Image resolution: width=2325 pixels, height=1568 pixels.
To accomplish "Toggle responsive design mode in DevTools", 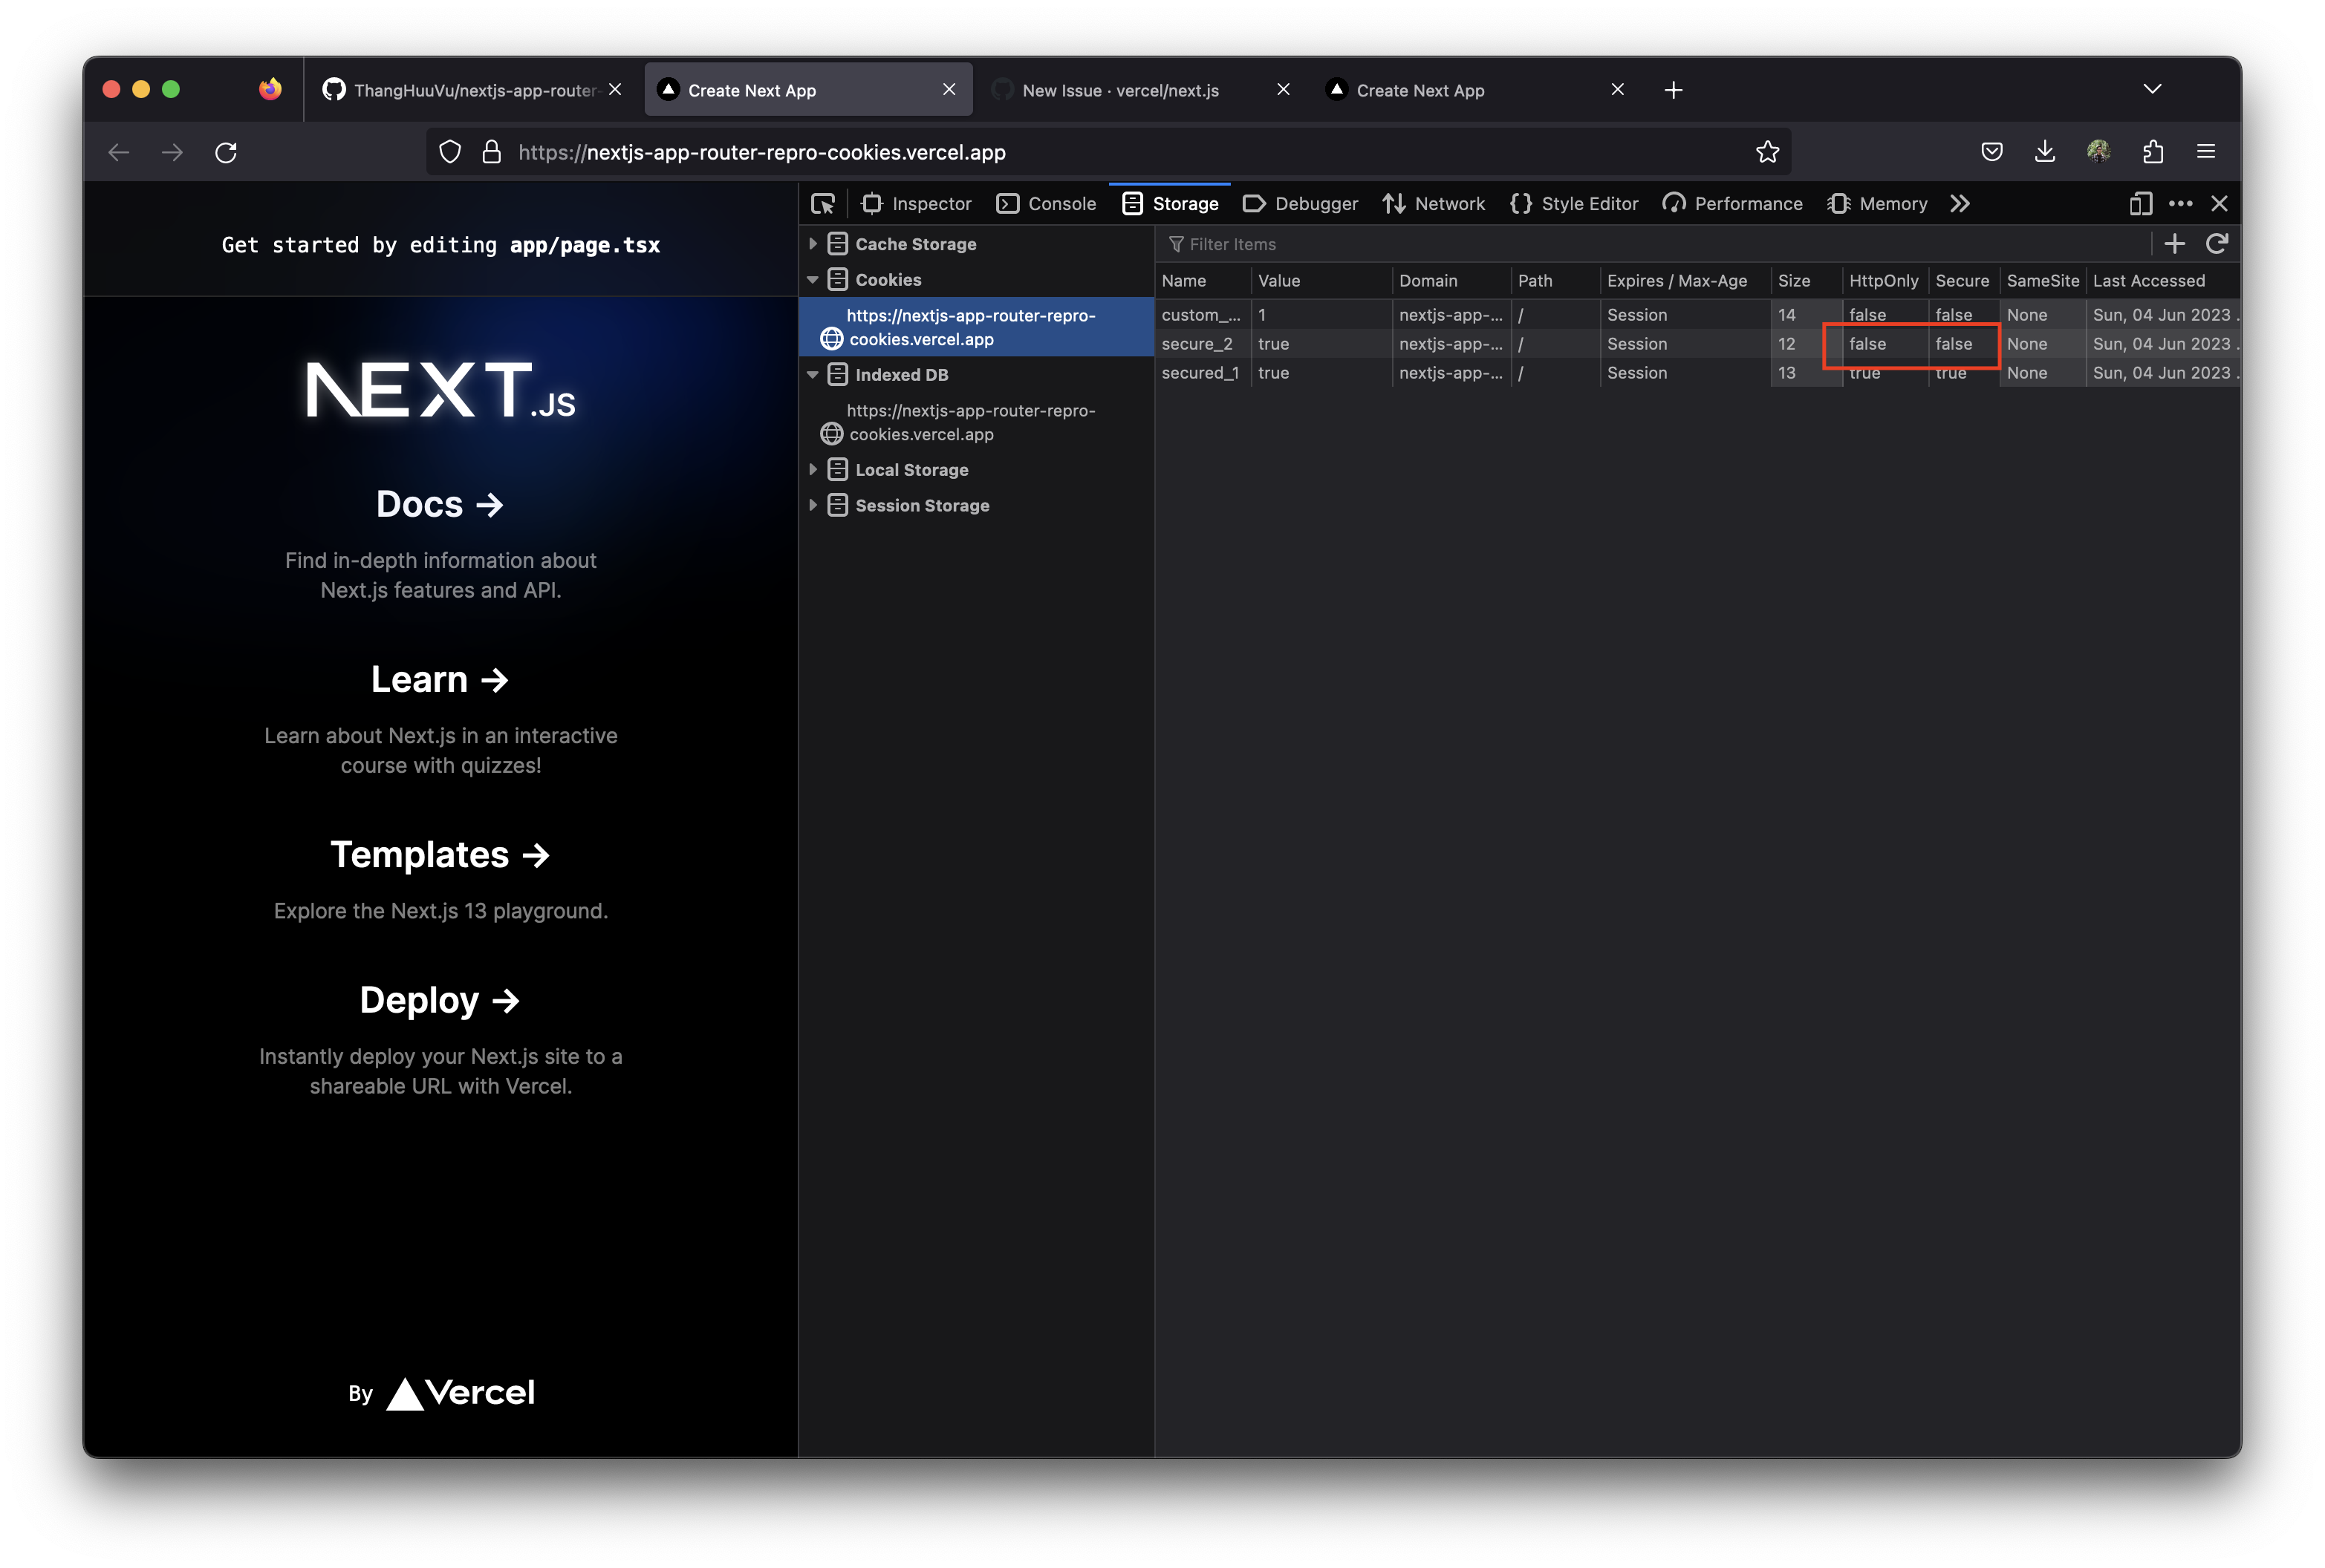I will (x=2141, y=203).
